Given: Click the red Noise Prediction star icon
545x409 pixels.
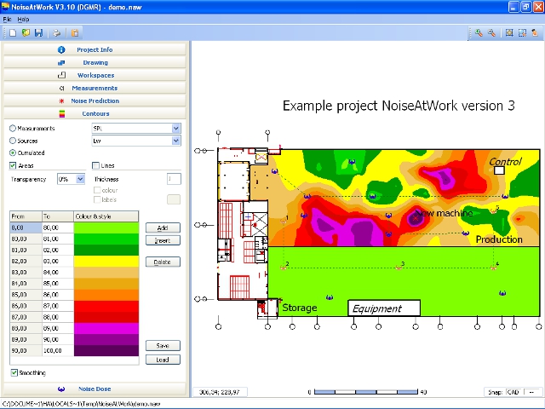Looking at the screenshot, I should 61,101.
